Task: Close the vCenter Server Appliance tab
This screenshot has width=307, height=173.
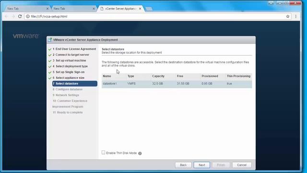Action: [x=140, y=9]
